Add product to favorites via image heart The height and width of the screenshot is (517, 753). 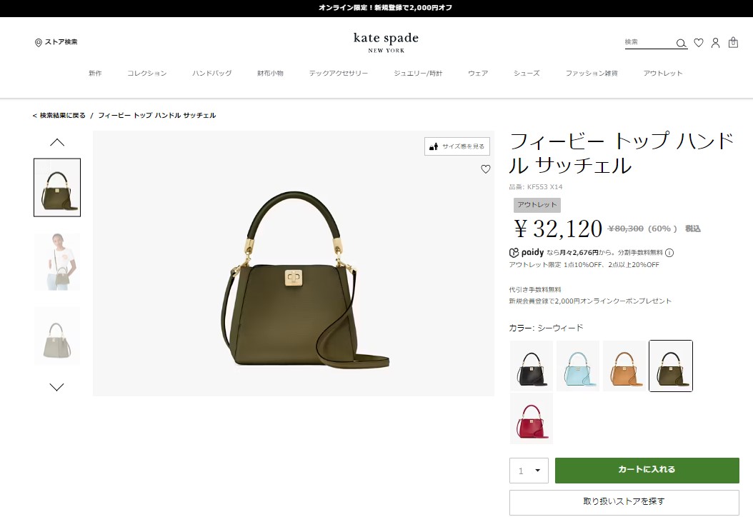click(x=485, y=169)
